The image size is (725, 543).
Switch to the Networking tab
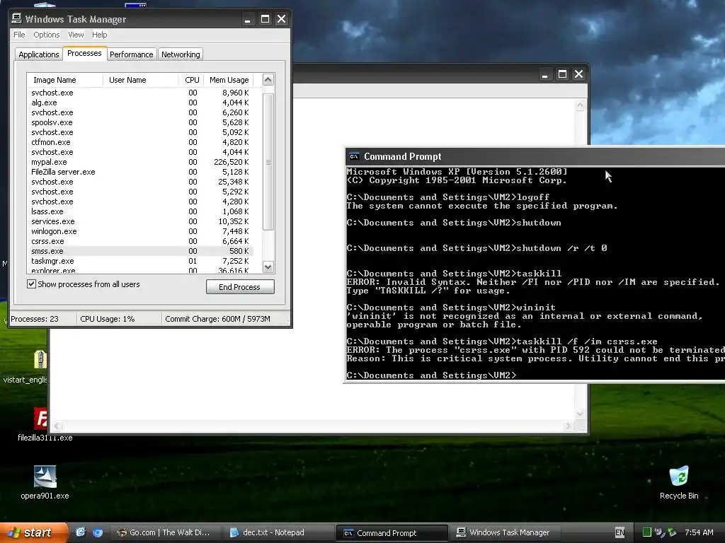[181, 54]
